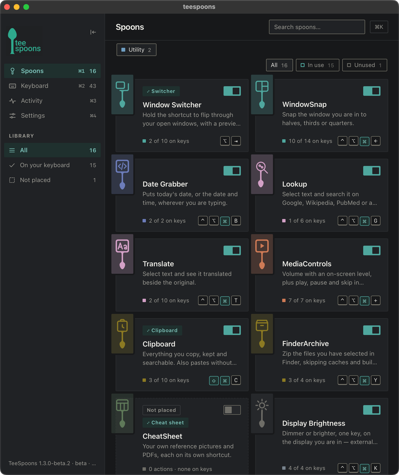
Task: Click the command key cap on Lookup
Action: click(364, 221)
